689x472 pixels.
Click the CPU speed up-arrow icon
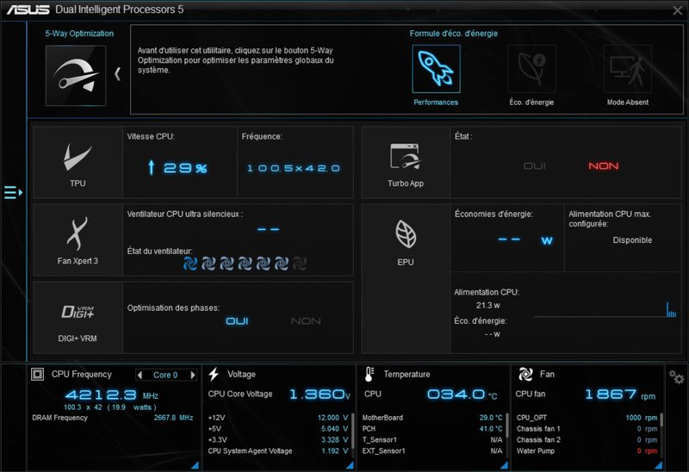pyautogui.click(x=152, y=167)
